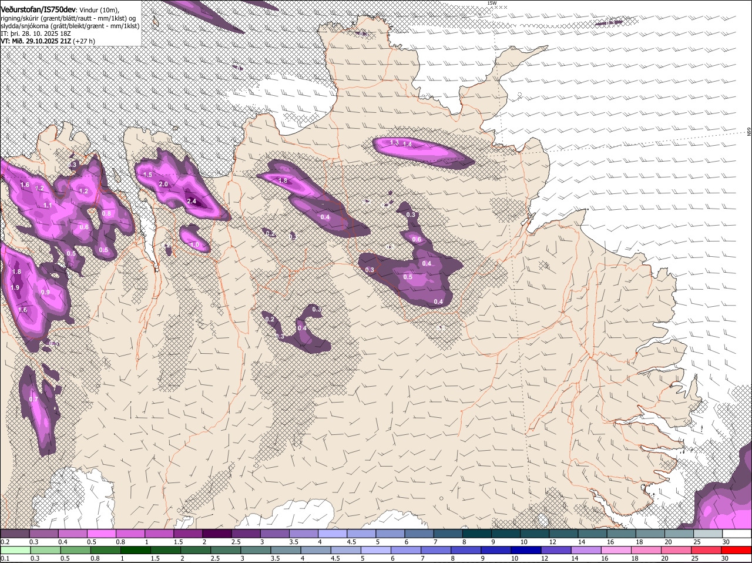Select lower-row swatch between 7 and 8
This screenshot has height=563, width=752.
click(x=437, y=550)
